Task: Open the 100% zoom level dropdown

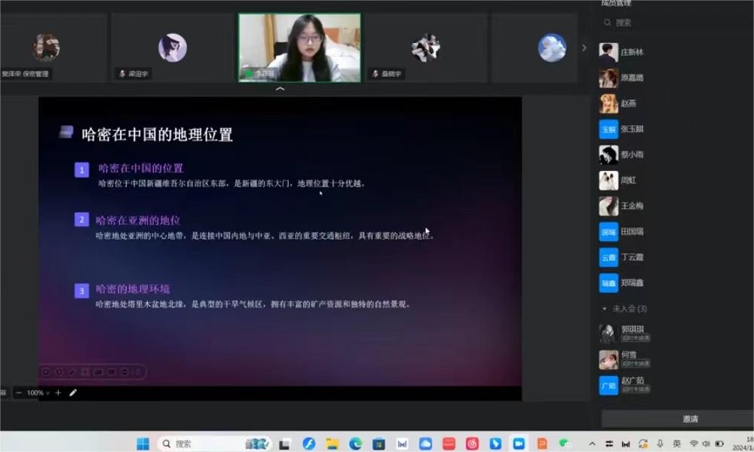Action: (x=38, y=392)
